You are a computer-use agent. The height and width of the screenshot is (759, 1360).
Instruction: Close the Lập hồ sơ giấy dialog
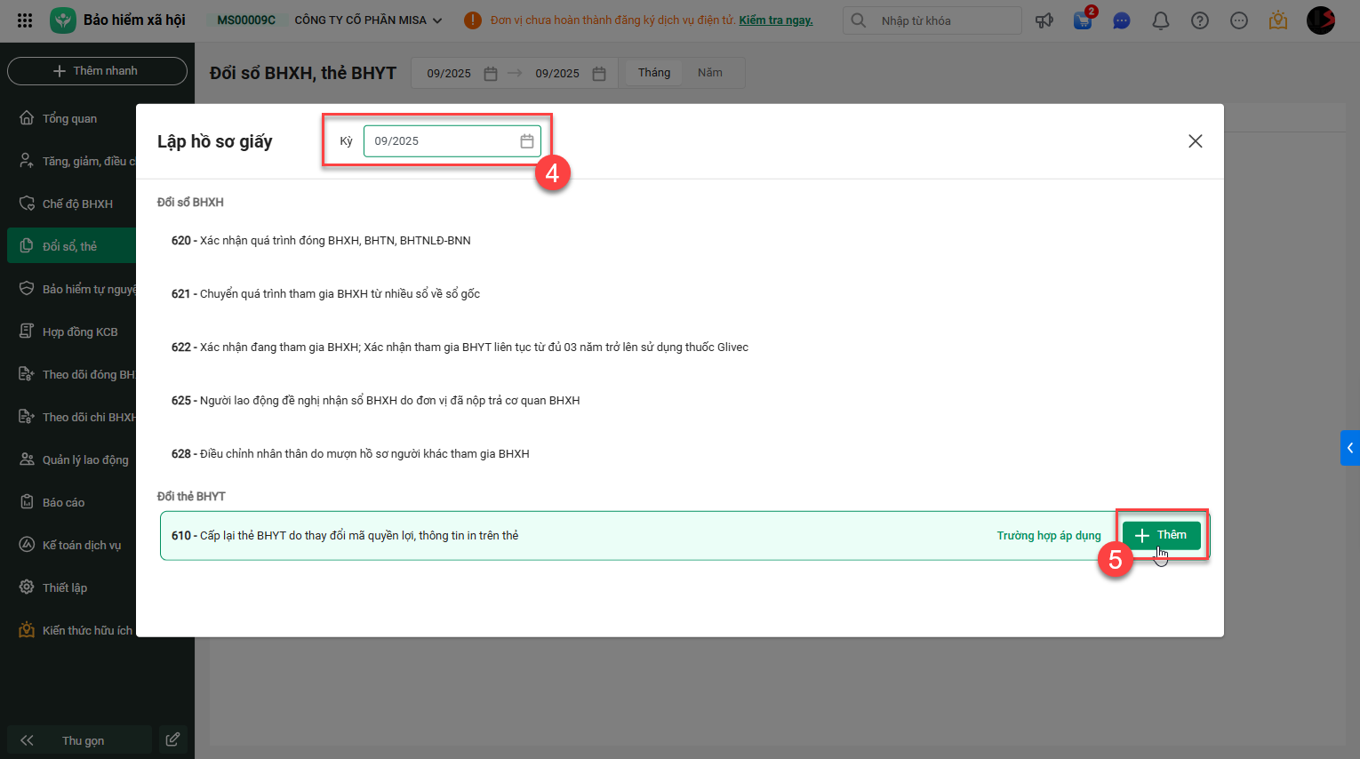[x=1196, y=141]
